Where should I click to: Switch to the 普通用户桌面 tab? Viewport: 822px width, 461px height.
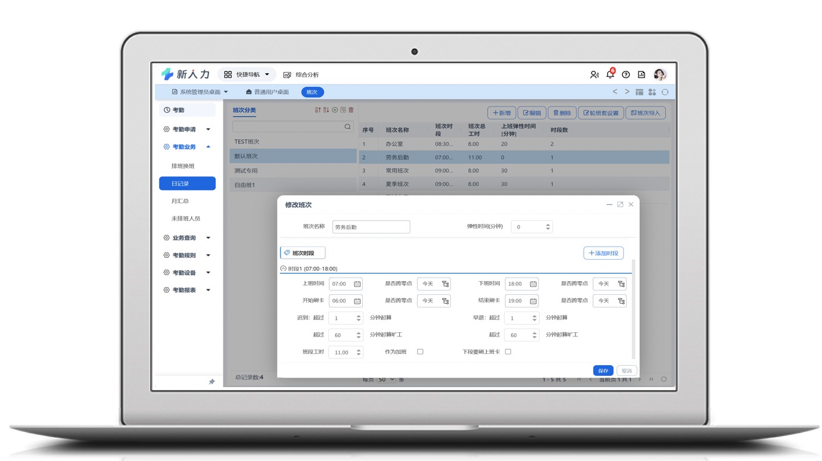point(267,92)
